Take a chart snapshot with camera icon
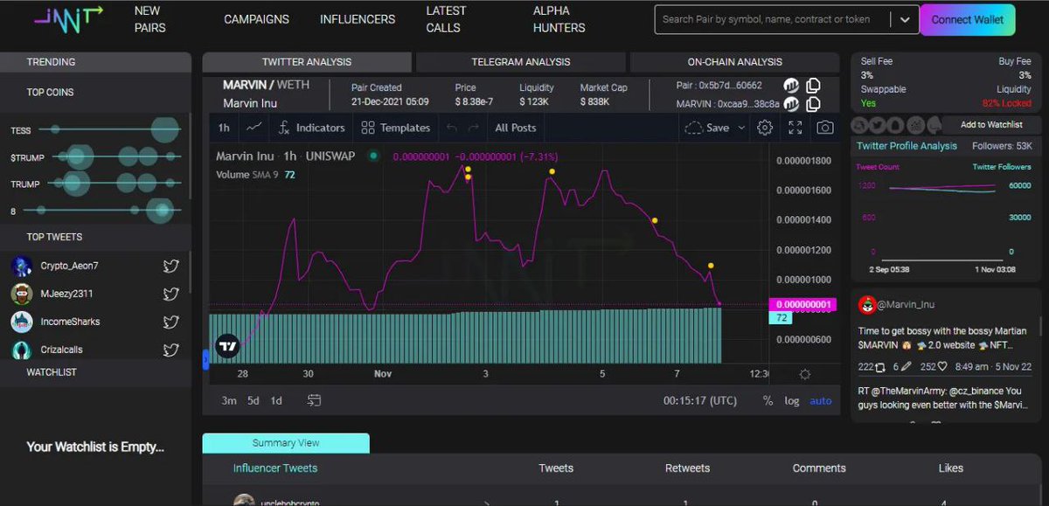 (x=824, y=128)
